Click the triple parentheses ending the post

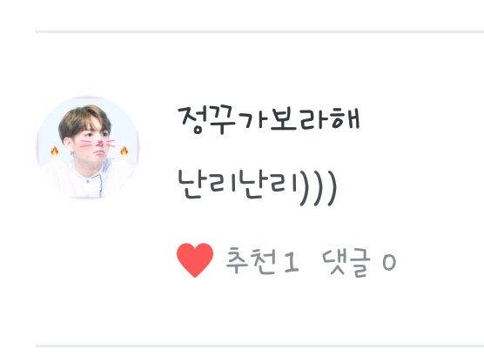click(318, 188)
